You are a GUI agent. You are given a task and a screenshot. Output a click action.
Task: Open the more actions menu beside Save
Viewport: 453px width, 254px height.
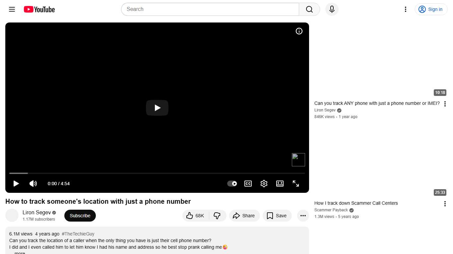click(x=303, y=215)
